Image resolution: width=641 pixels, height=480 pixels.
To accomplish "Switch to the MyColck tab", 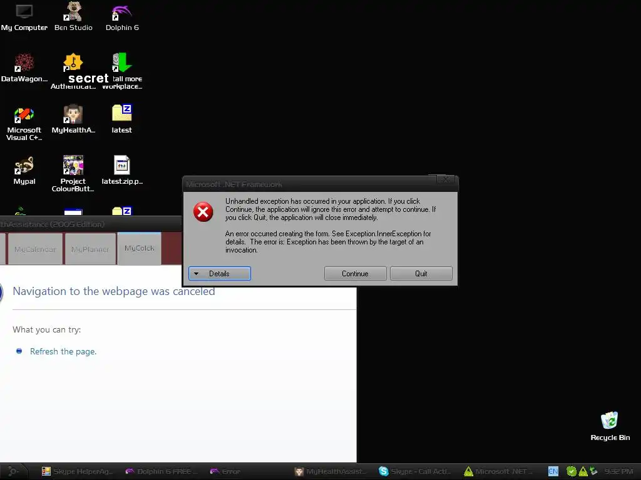I will (x=140, y=248).
